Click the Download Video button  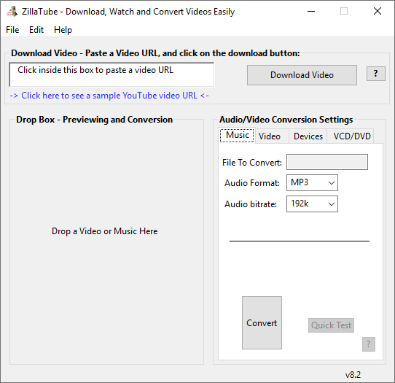(302, 75)
